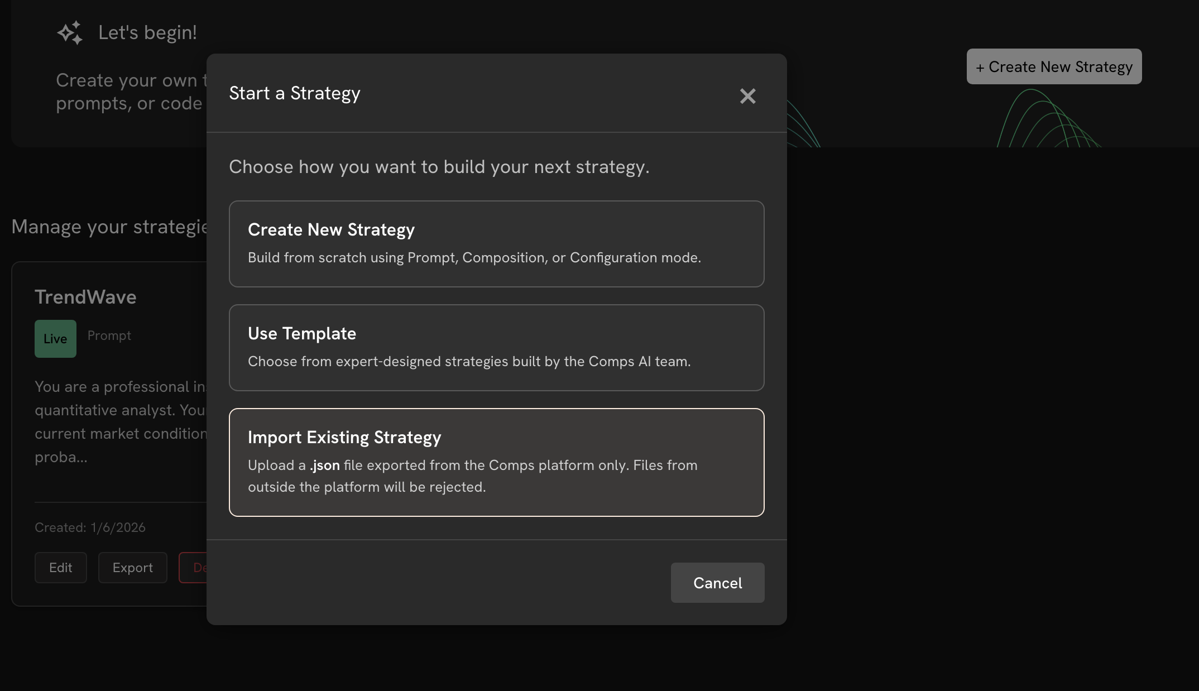Pick the Import Existing Strategy option
The width and height of the screenshot is (1199, 691).
(496, 462)
